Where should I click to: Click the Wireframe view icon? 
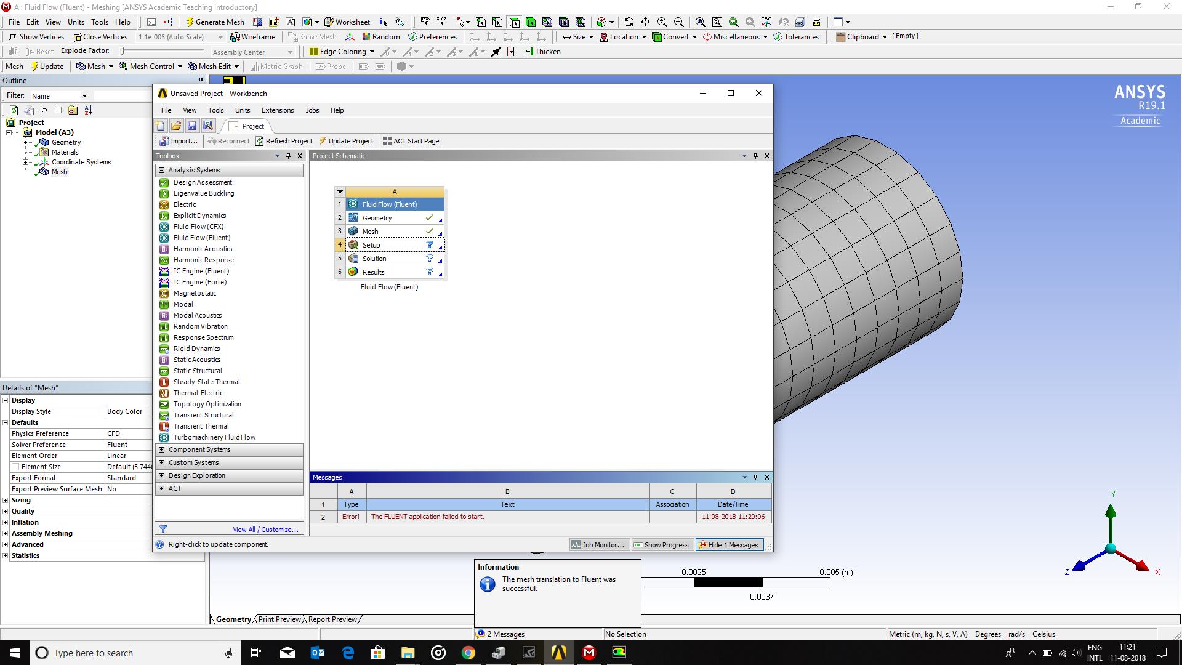click(x=252, y=37)
